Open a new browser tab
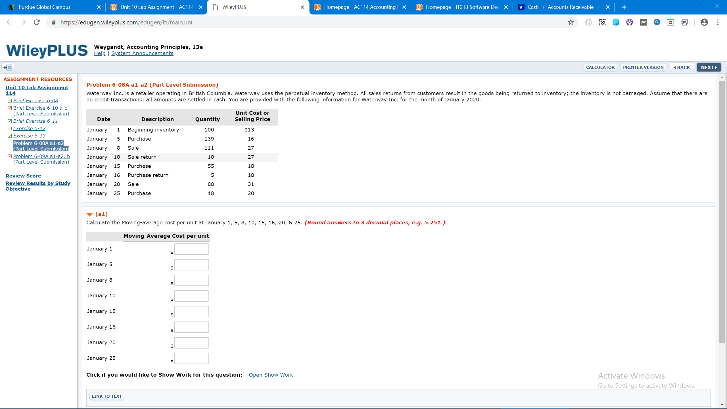 pyautogui.click(x=624, y=7)
